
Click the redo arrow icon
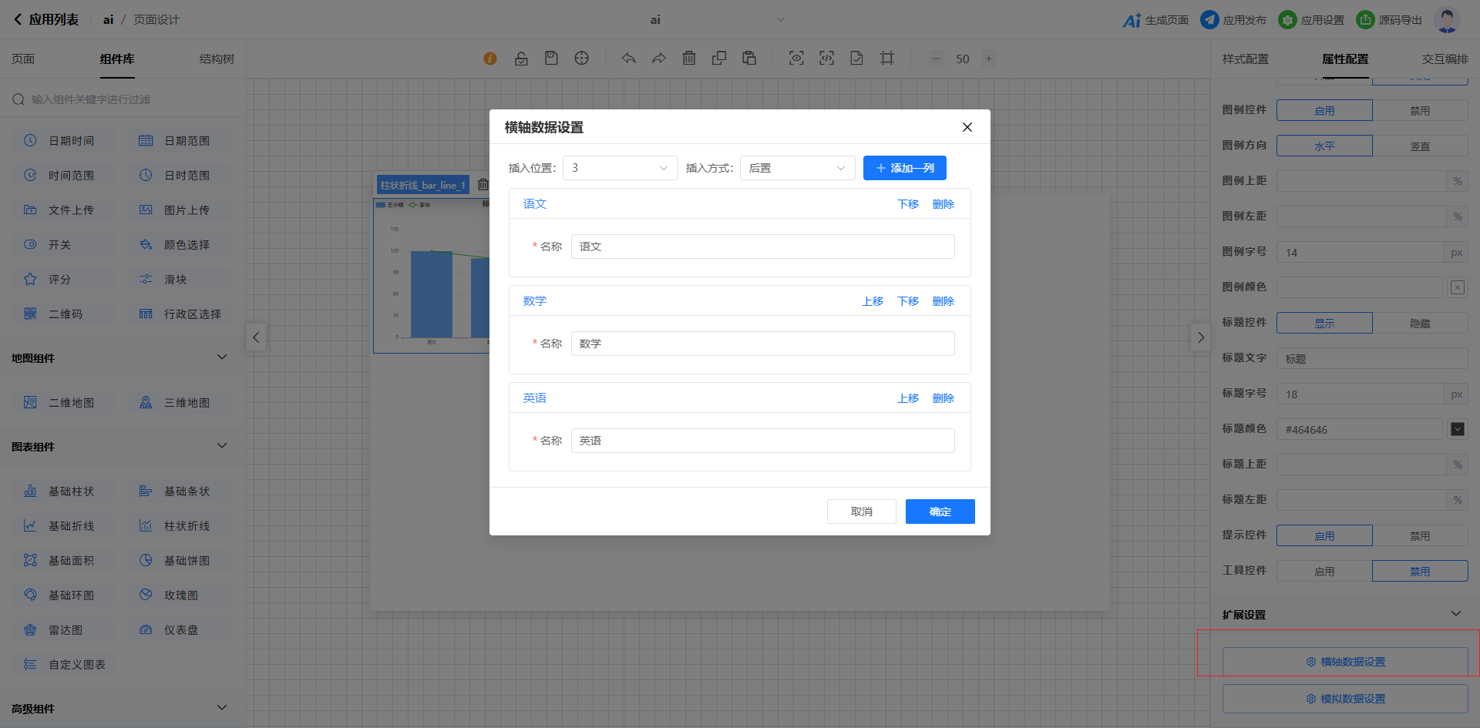click(658, 59)
